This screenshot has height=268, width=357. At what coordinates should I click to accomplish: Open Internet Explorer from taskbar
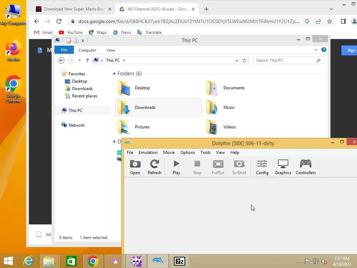(29, 261)
